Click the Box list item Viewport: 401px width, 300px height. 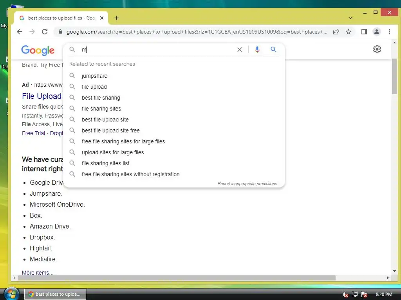(36, 215)
